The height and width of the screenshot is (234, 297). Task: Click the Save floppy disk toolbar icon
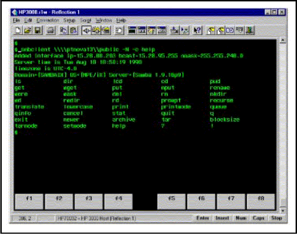point(38,30)
